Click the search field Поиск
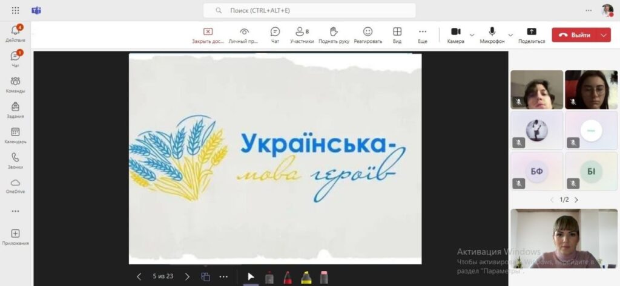This screenshot has width=620, height=286. (x=309, y=11)
